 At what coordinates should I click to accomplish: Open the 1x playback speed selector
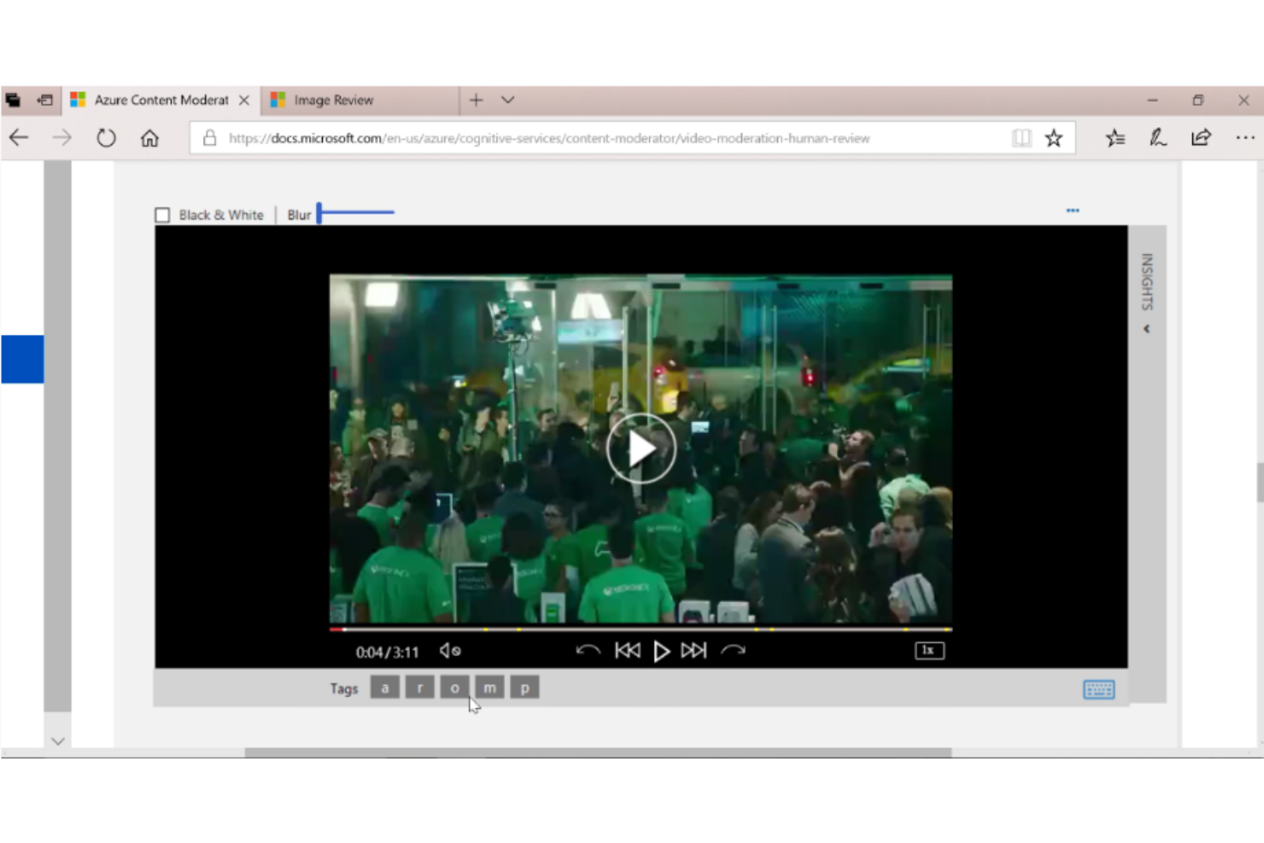point(929,651)
